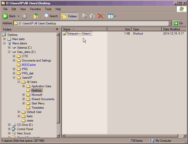Select the Datu_disks (D:) drive icon
Image resolution: width=188 pixels, height=144 pixels.
(14, 52)
